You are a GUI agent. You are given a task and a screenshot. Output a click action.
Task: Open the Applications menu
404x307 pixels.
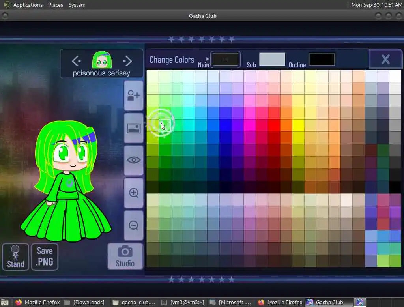28,5
